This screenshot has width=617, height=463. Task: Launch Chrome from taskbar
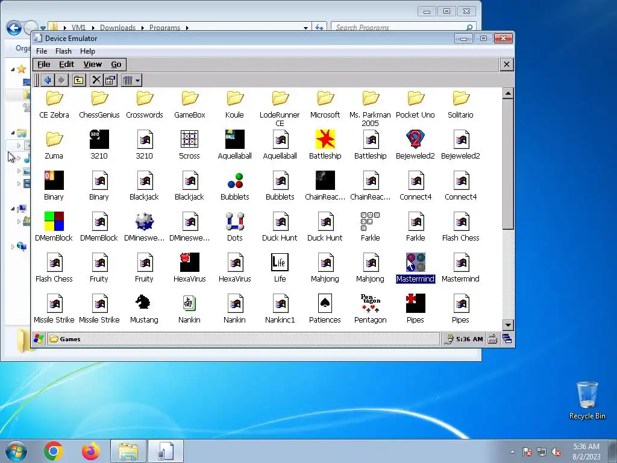tap(54, 451)
